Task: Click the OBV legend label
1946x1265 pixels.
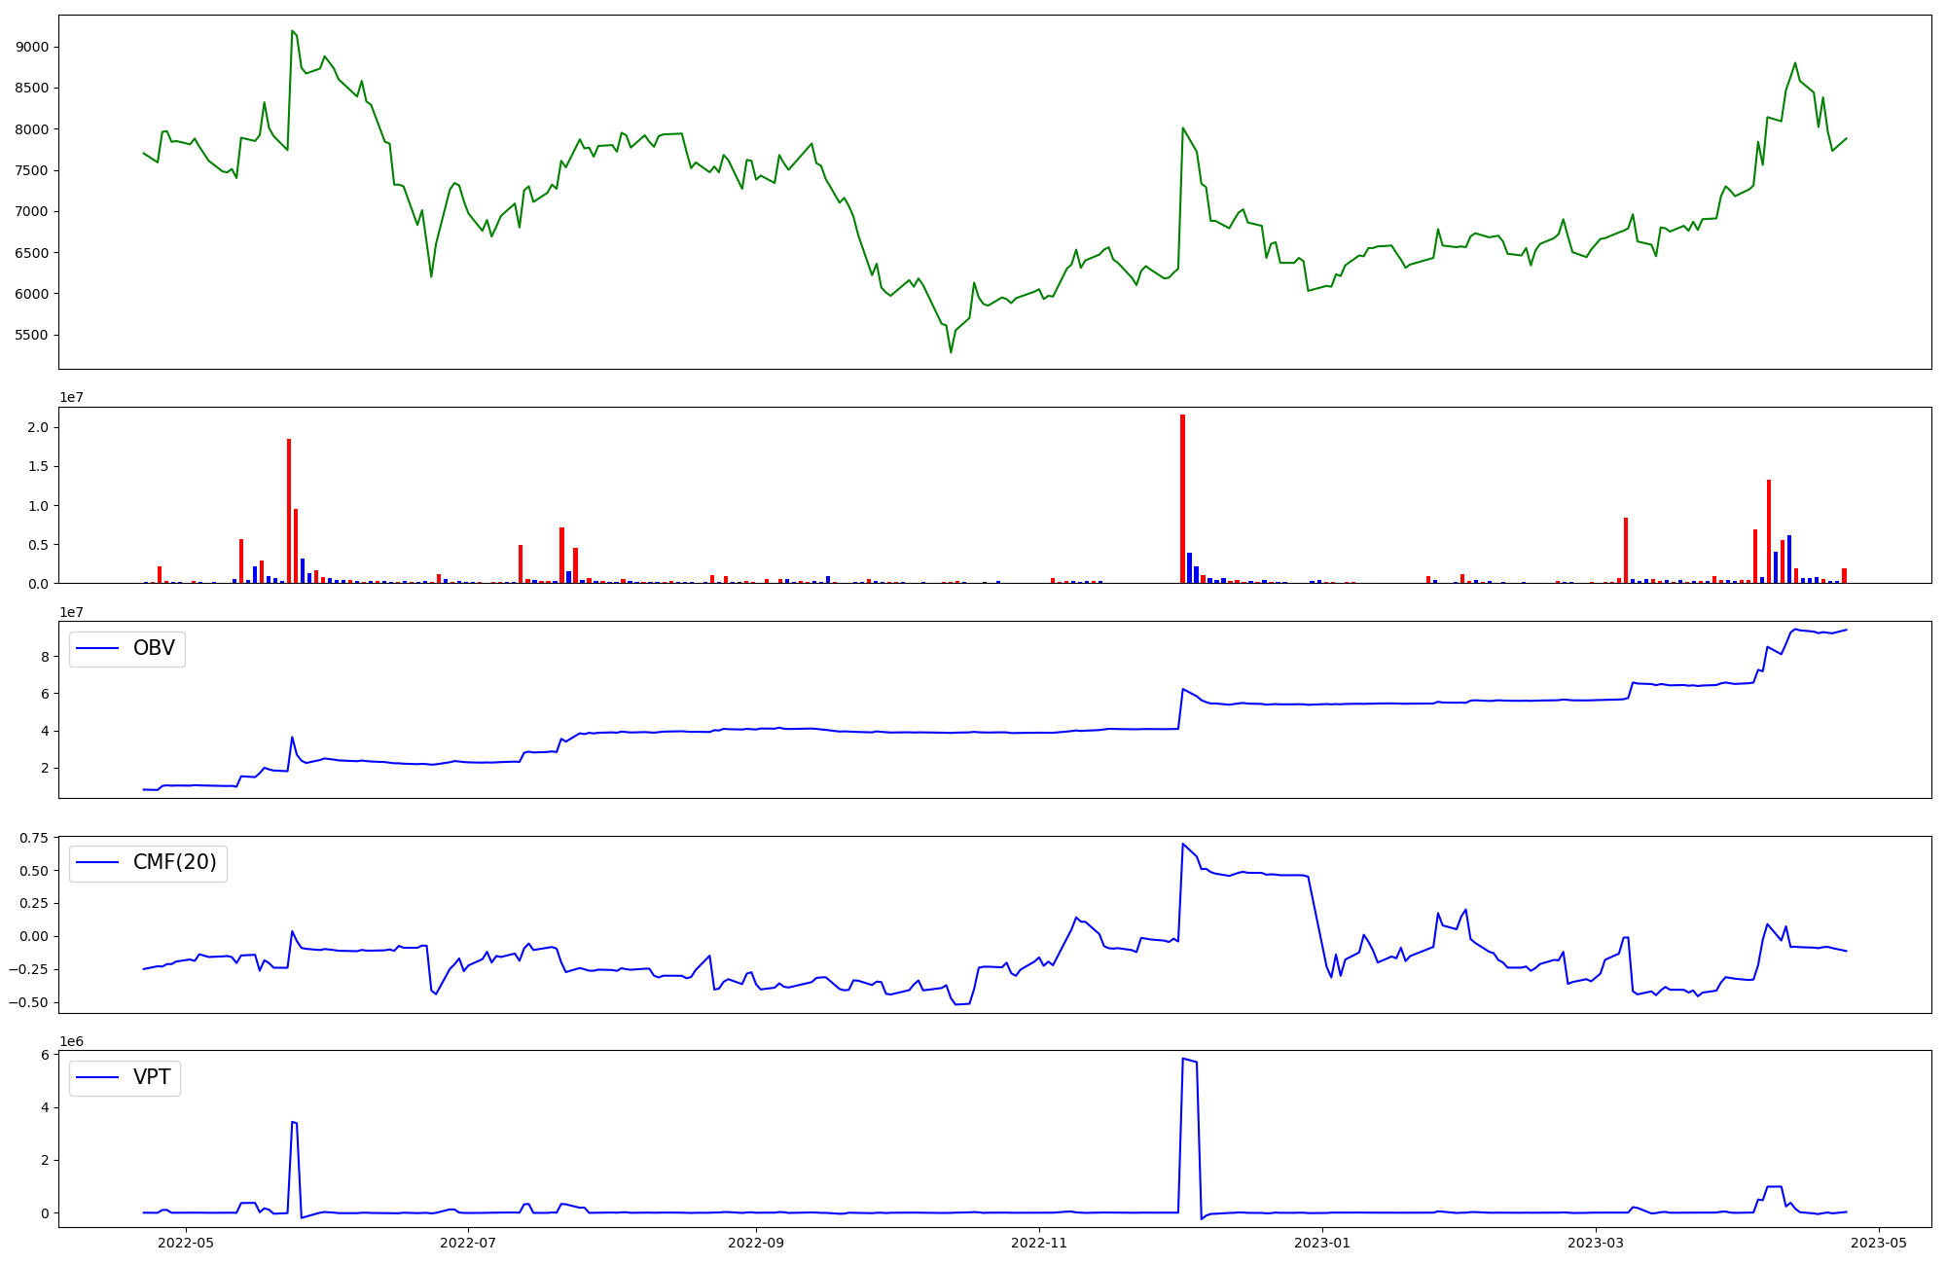Action: click(154, 648)
